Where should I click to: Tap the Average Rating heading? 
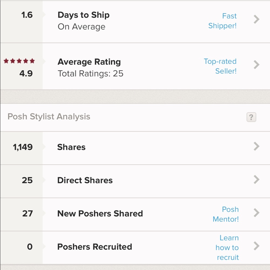pyautogui.click(x=89, y=62)
